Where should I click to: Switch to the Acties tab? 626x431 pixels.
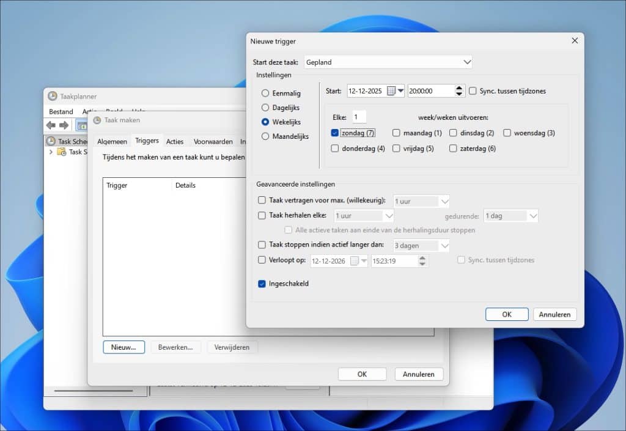coord(175,141)
